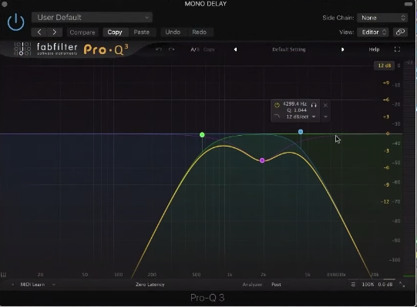Open the Analyzer settings
Image resolution: width=417 pixels, height=307 pixels.
(252, 285)
